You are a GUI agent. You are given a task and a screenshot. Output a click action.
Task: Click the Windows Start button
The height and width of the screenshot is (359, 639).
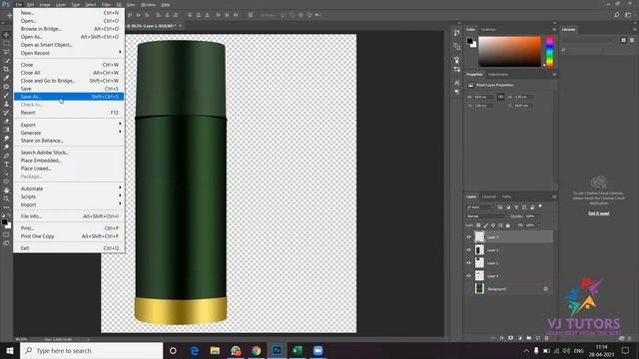coord(10,350)
